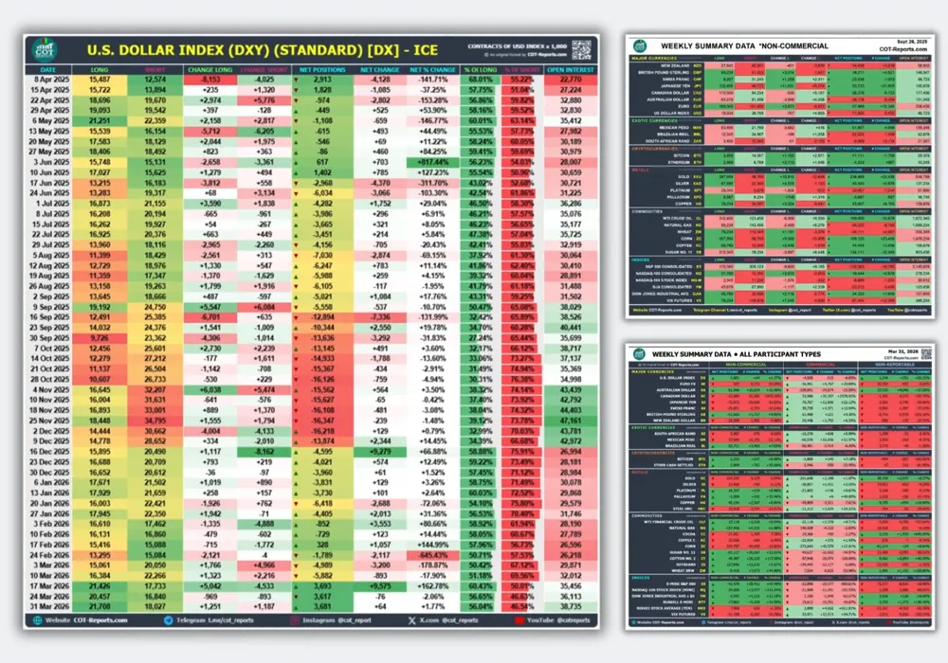
Task: Click the QR code in the All Participant Types panel
Action: [926, 352]
